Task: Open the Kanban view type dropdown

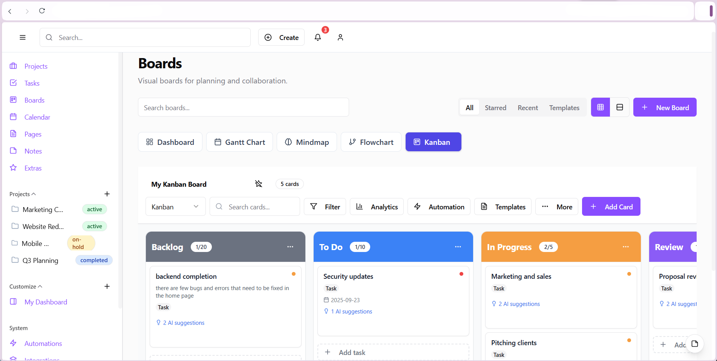Action: (x=175, y=206)
